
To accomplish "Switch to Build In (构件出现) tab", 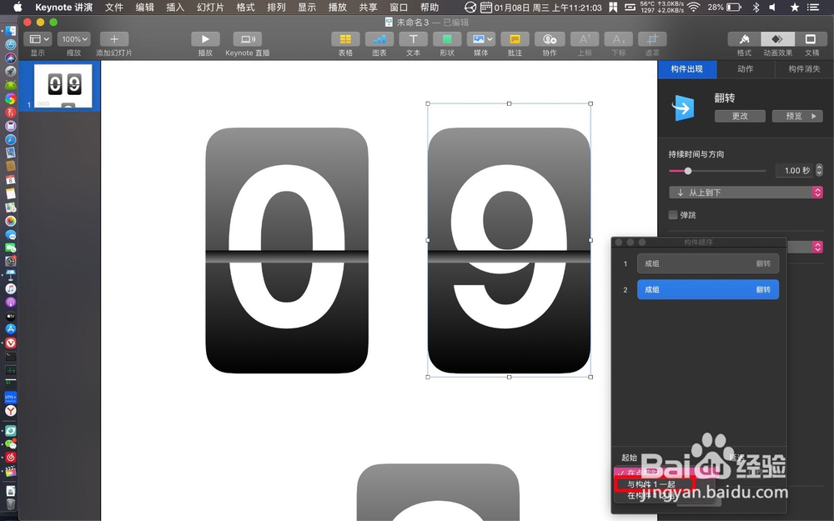I will [x=686, y=69].
